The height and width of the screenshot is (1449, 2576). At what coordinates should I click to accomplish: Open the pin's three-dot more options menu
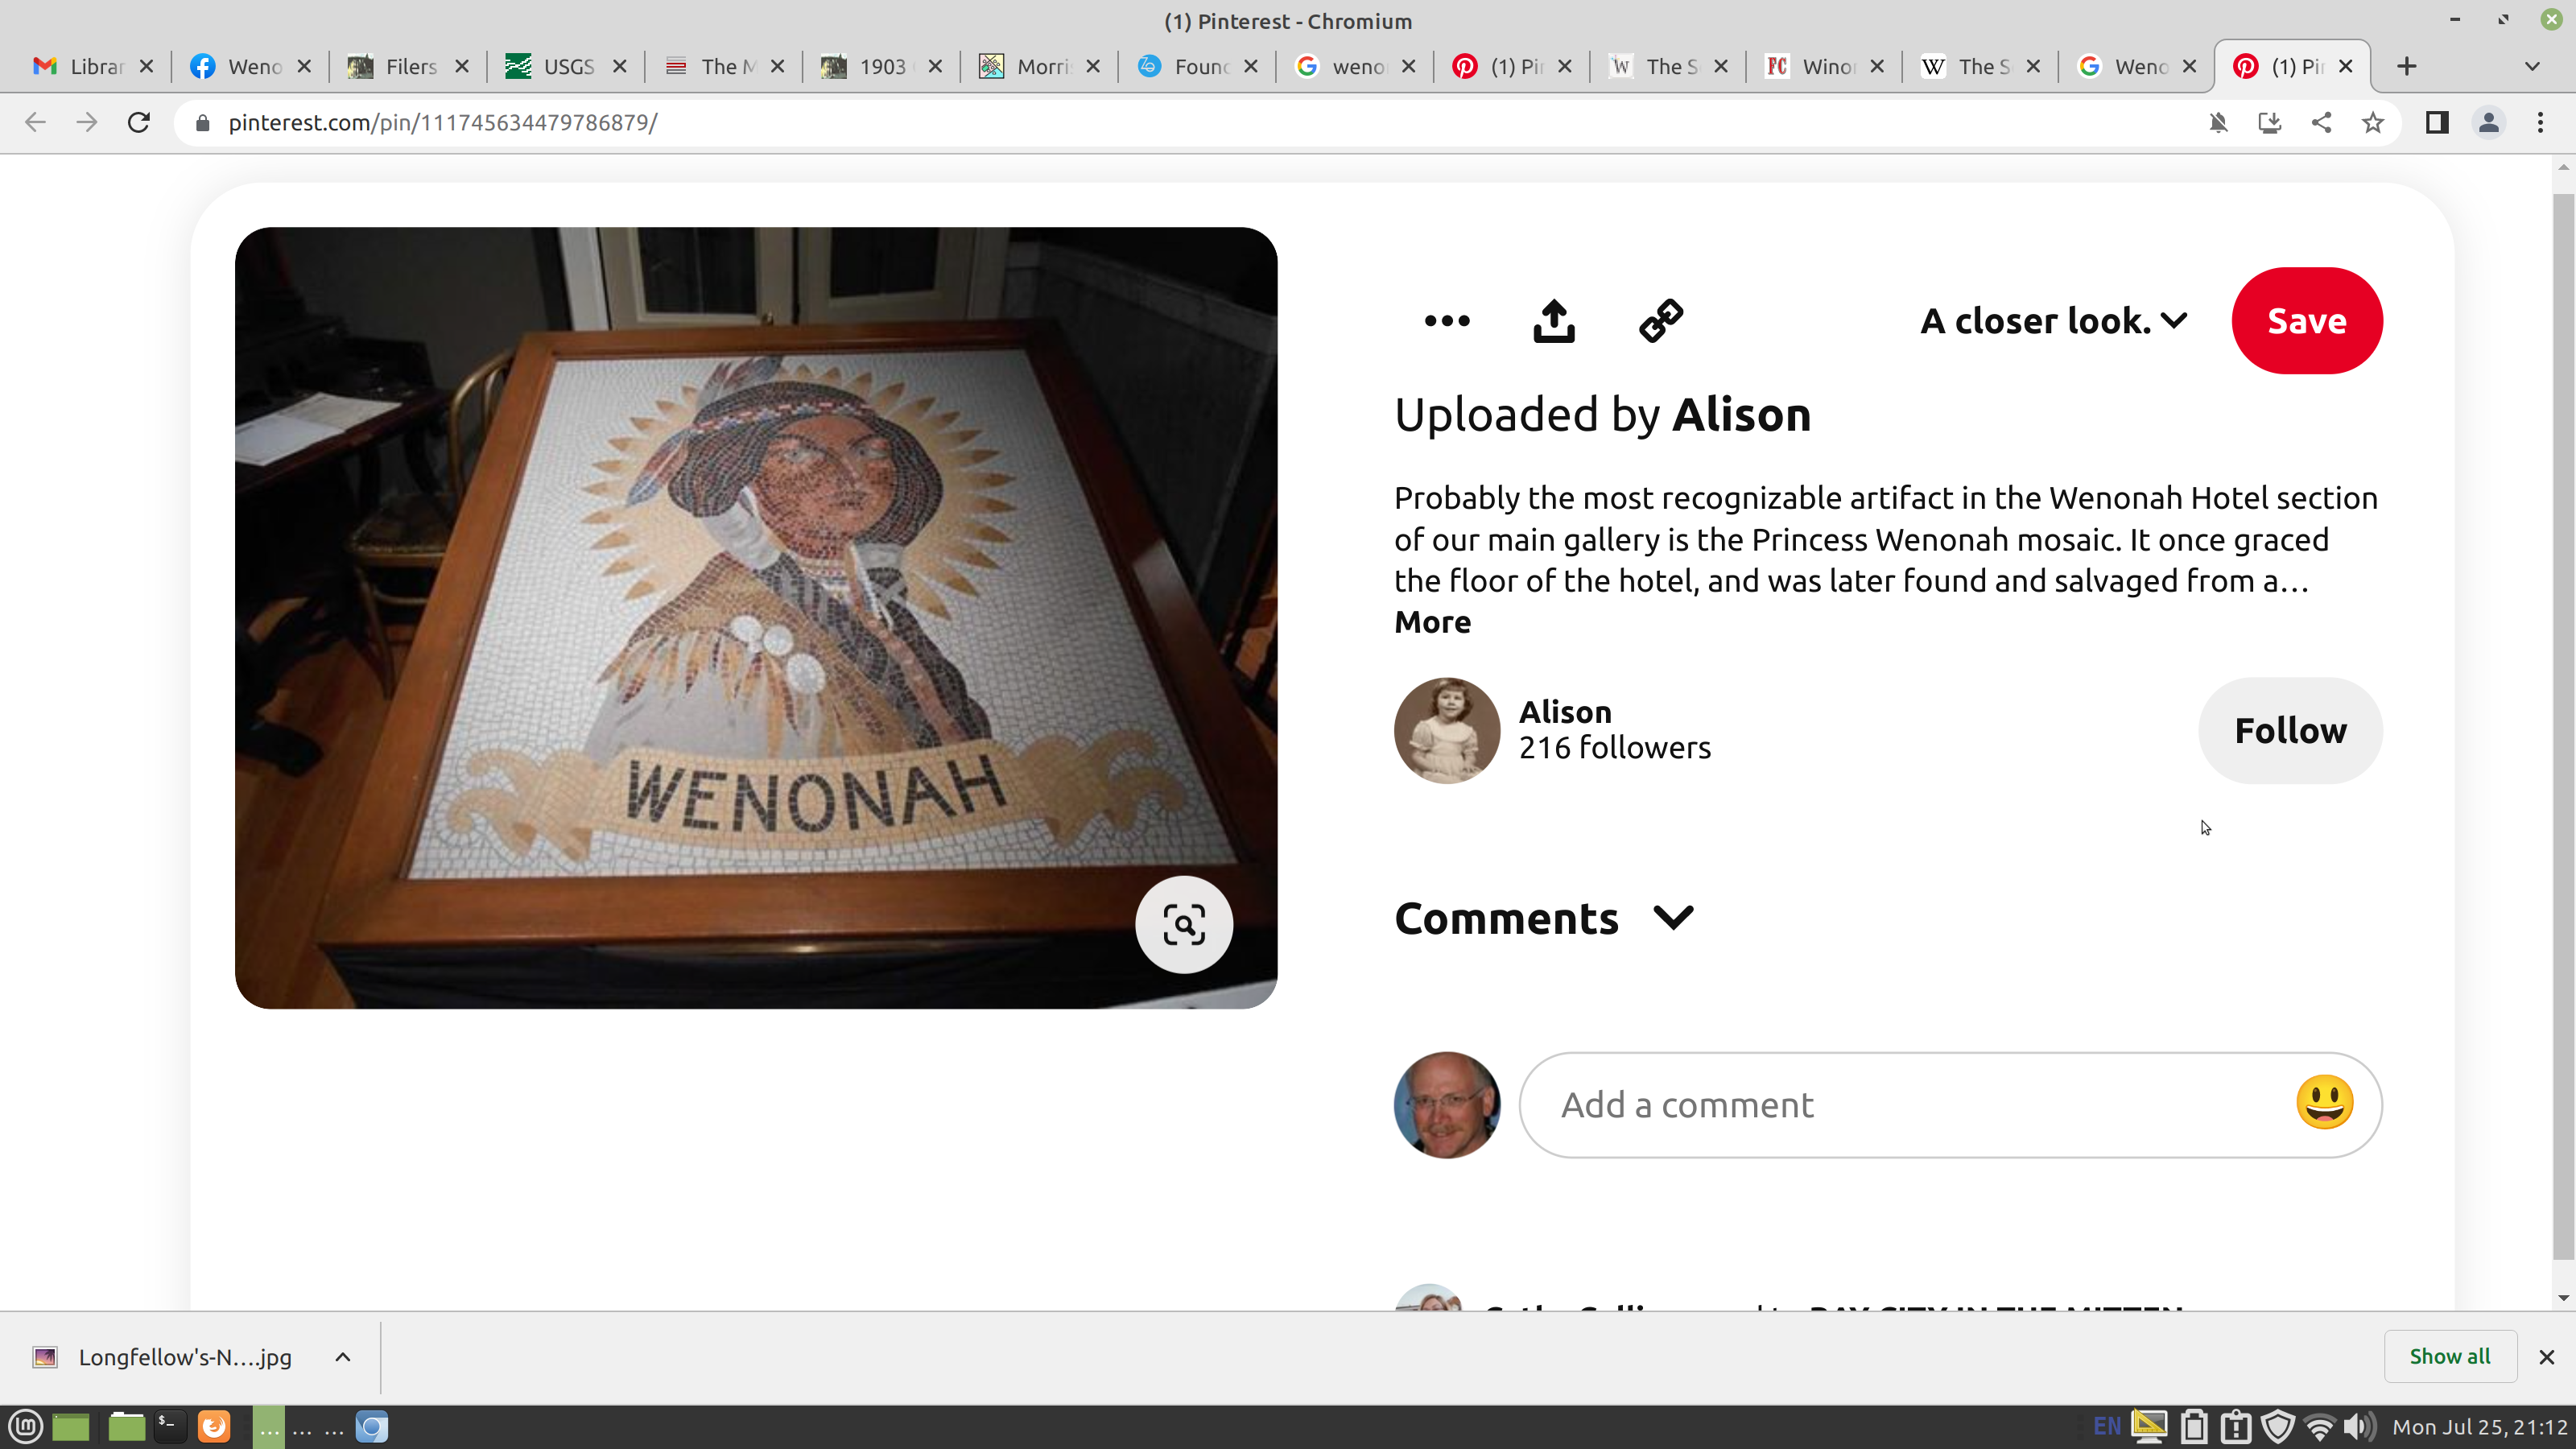pyautogui.click(x=1447, y=321)
